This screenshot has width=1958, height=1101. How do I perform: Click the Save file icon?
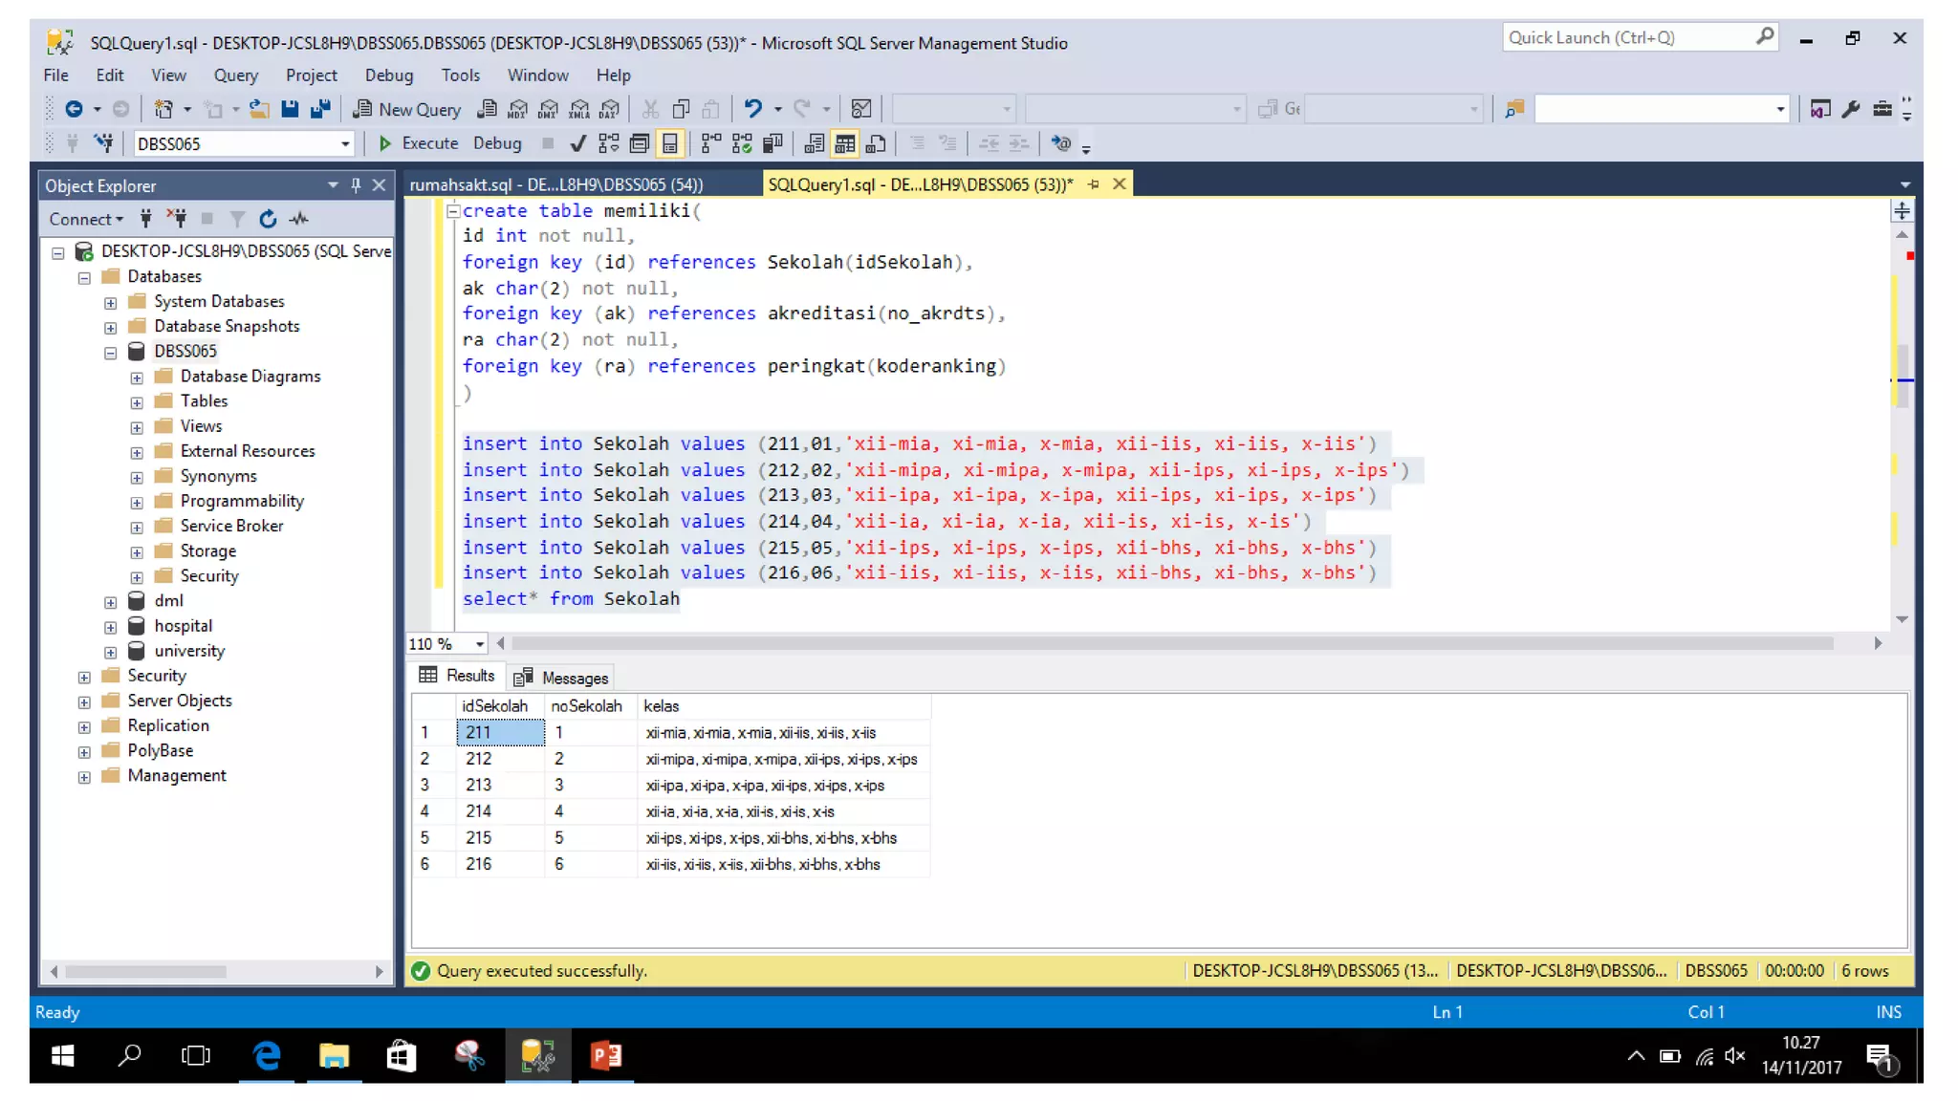[290, 109]
